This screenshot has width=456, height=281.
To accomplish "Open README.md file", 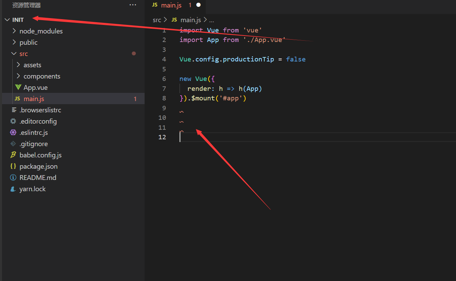I will click(38, 178).
